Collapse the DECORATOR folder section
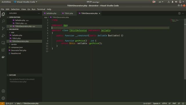The width and height of the screenshot is (186, 105). click(8, 29)
